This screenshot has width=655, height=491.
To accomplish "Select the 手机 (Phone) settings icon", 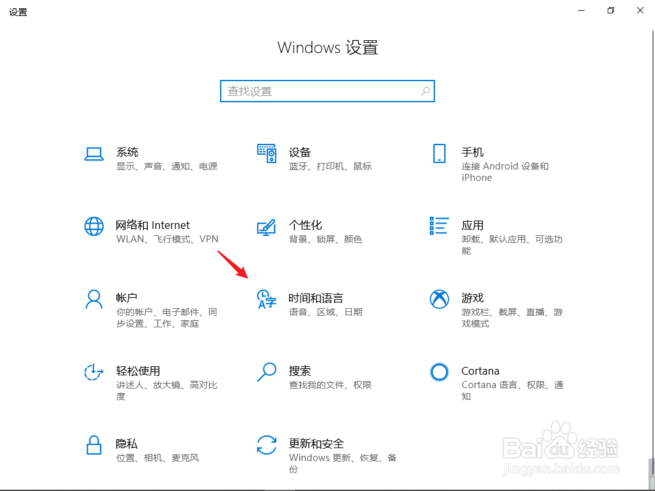I will 439,153.
